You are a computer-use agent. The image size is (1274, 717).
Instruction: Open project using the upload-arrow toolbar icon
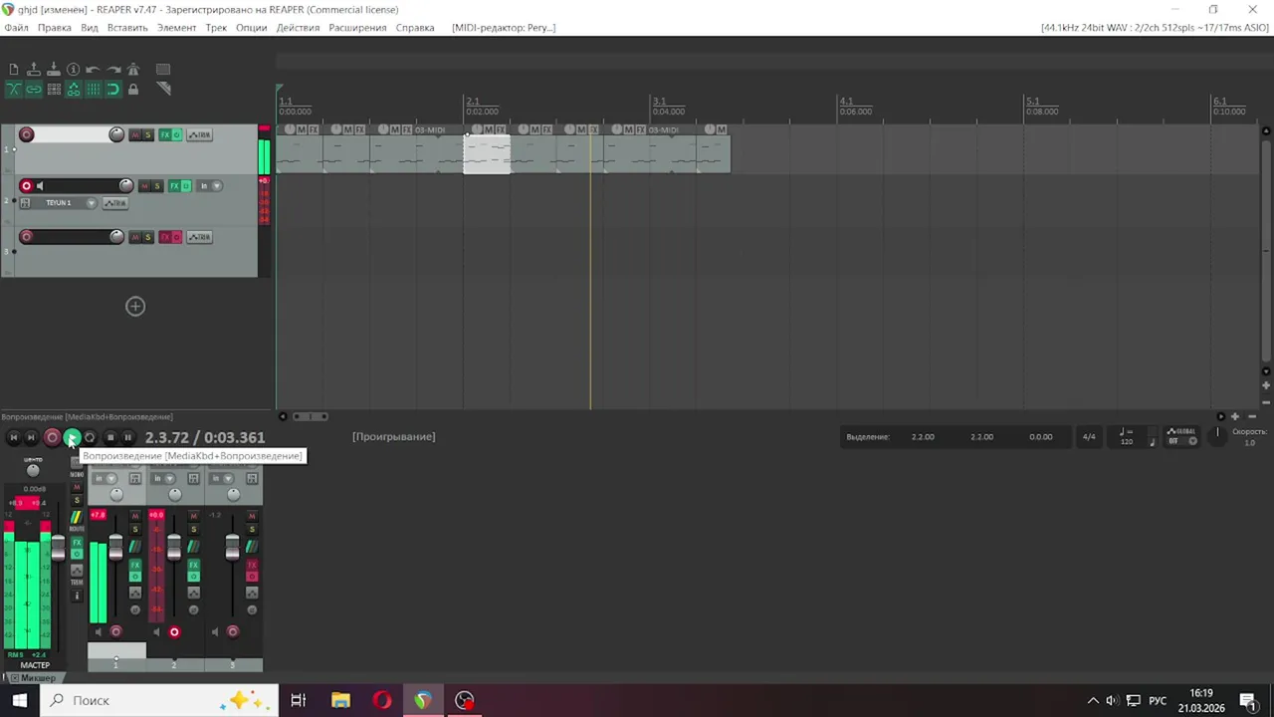point(33,70)
